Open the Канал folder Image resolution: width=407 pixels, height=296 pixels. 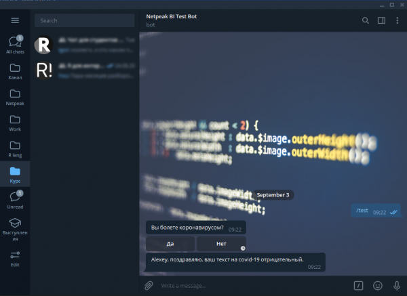click(15, 71)
